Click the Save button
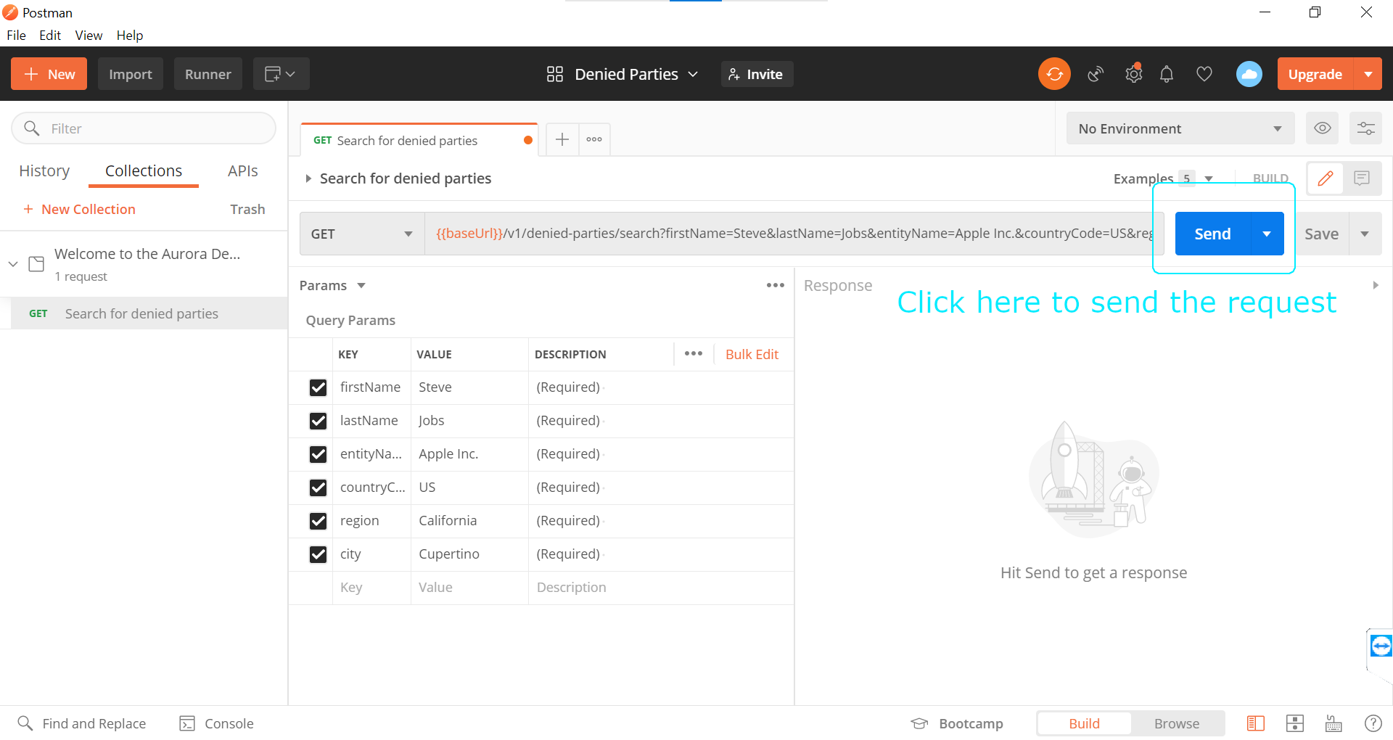The image size is (1393, 740). 1321,234
